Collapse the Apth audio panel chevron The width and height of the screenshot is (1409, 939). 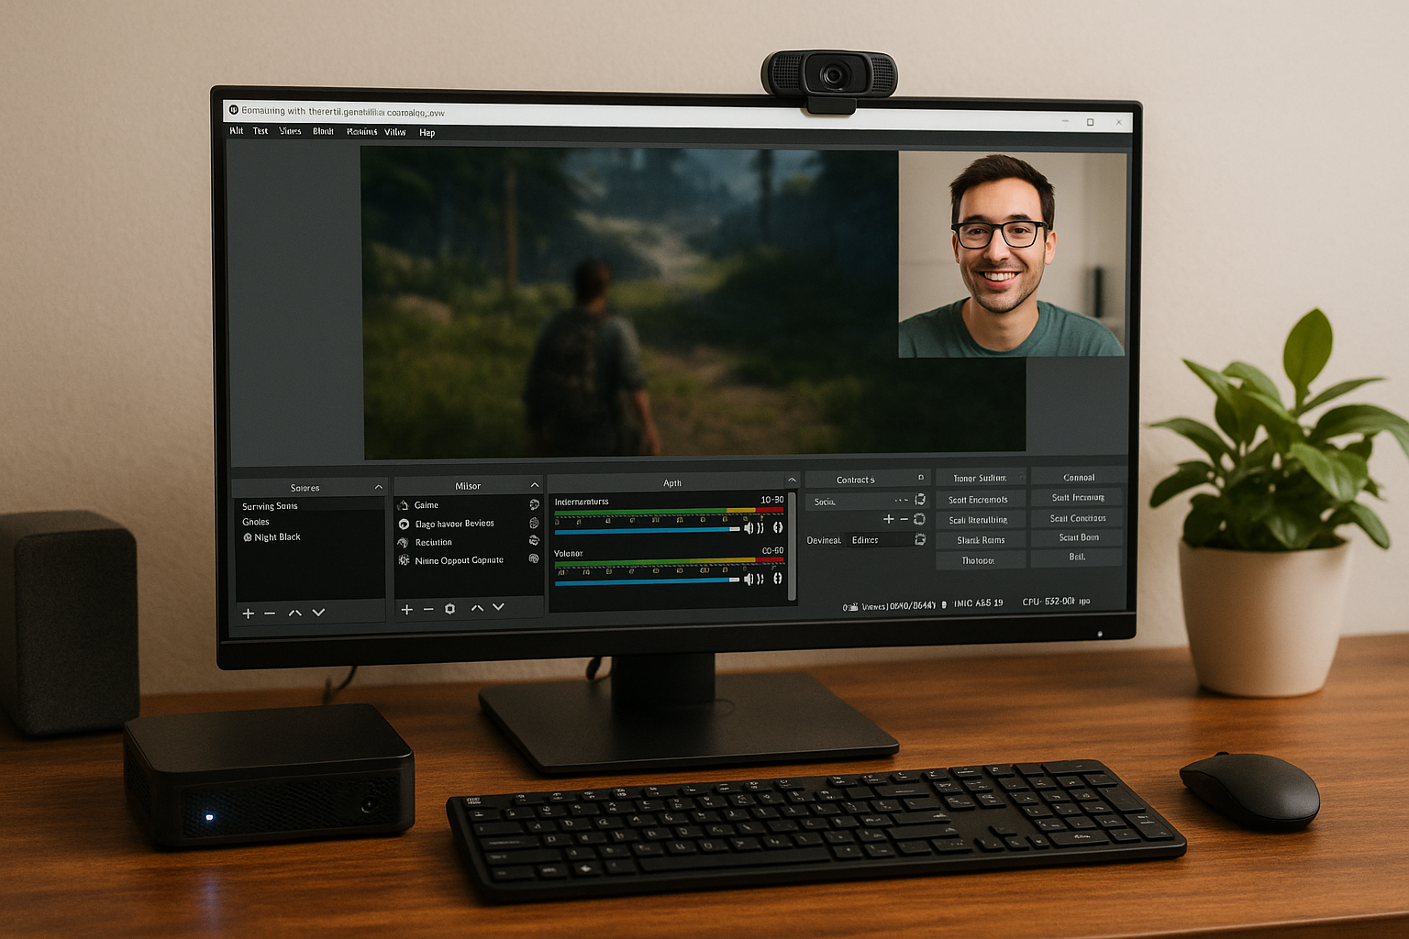tap(792, 481)
